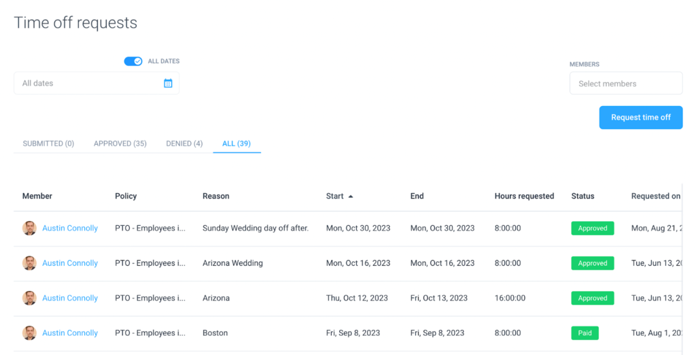This screenshot has height=355, width=696.
Task: Click the Paid status badge for Boston
Action: click(x=585, y=333)
